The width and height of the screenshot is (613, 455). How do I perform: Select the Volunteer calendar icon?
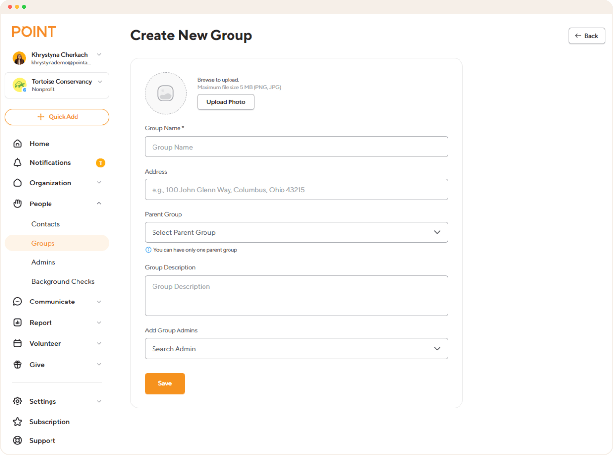[17, 343]
